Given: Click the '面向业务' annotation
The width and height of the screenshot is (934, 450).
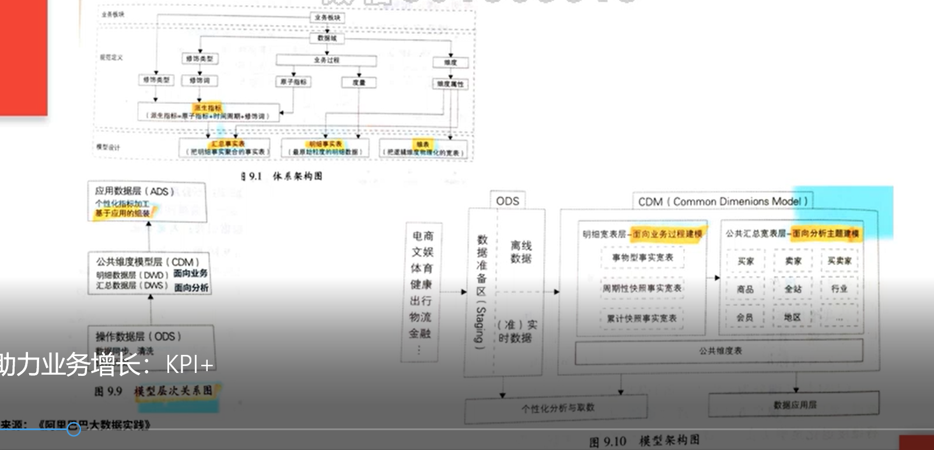Looking at the screenshot, I should [191, 273].
